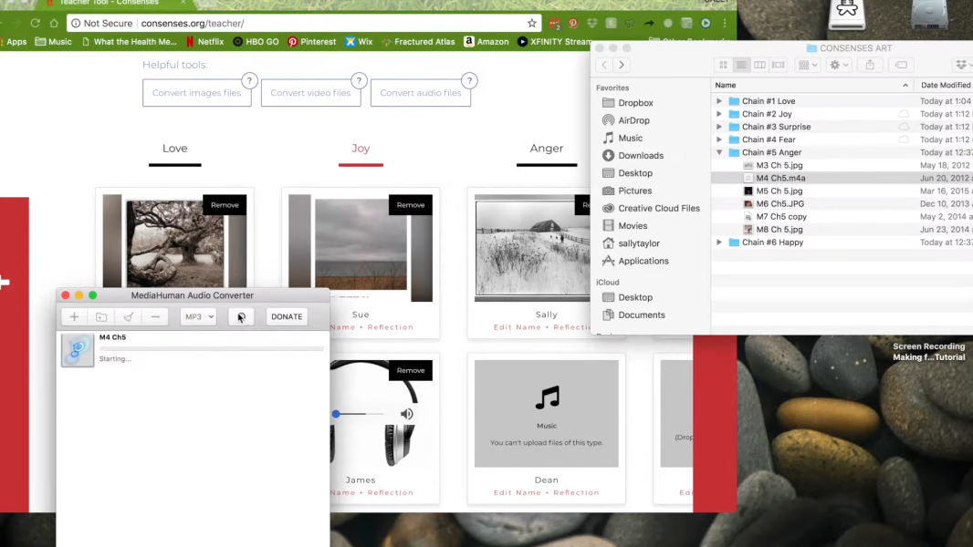Click help icon on Convert images files
Viewport: 973px width, 547px height.
click(249, 80)
